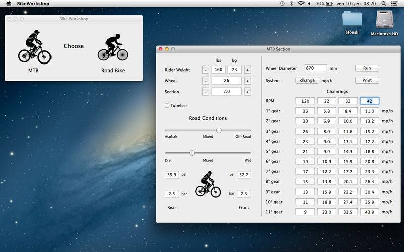The height and width of the screenshot is (252, 404).
Task: Click the Asphalt to Off-Road slider thumb
Action: click(219, 130)
